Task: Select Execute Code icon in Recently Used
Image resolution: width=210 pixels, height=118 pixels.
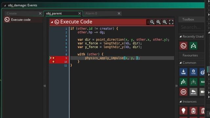Action: point(183,46)
